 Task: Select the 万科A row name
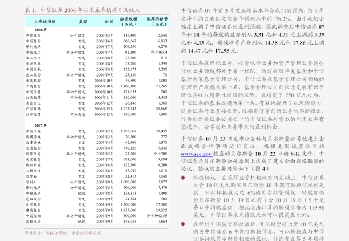(x=30, y=182)
